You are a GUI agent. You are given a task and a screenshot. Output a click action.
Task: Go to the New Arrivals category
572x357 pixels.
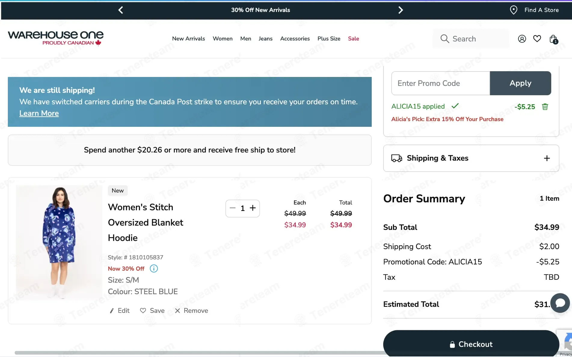(x=188, y=38)
